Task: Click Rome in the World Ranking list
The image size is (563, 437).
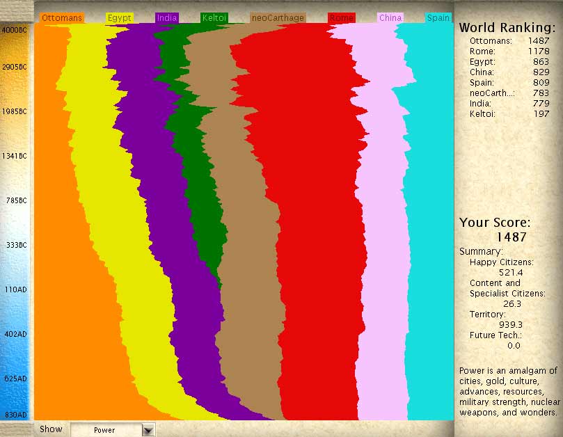Action: coord(482,51)
